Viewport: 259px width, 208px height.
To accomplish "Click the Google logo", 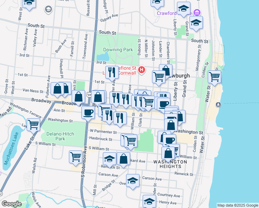I will click(12, 204).
